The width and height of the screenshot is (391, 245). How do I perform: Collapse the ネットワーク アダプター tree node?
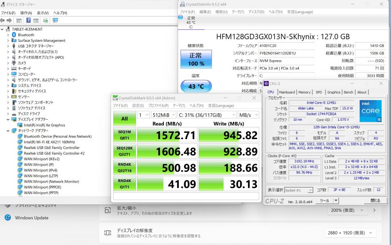coord(8,131)
